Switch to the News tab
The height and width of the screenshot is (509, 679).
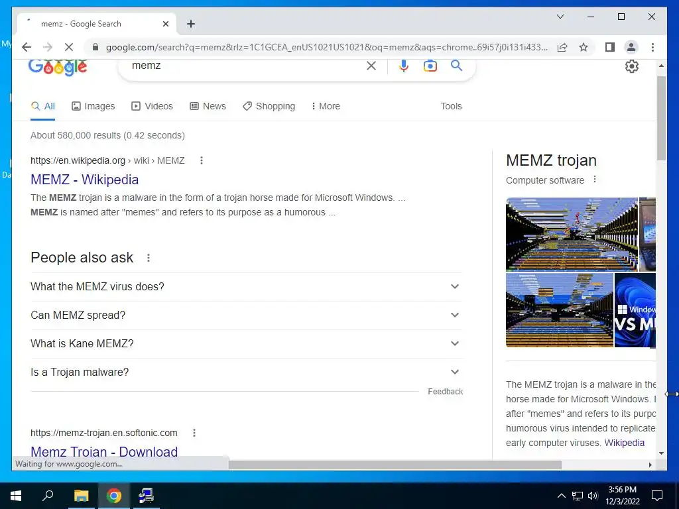(208, 107)
